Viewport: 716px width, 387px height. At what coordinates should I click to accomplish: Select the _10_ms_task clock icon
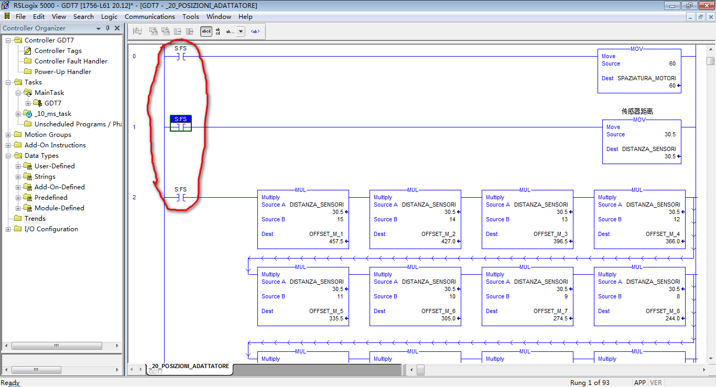28,114
